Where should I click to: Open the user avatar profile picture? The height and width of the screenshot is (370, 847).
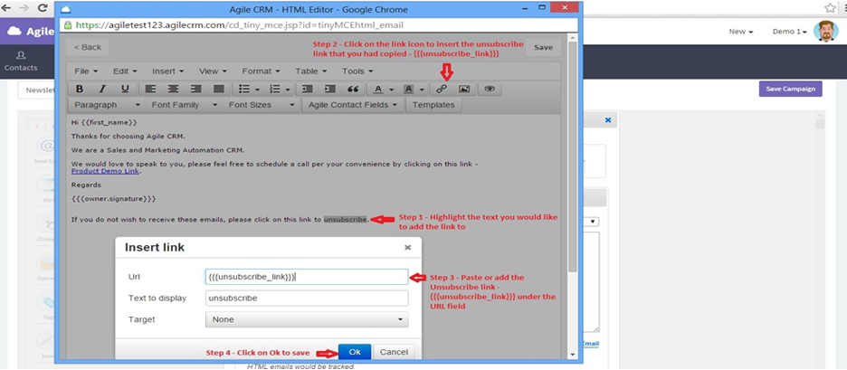click(825, 32)
